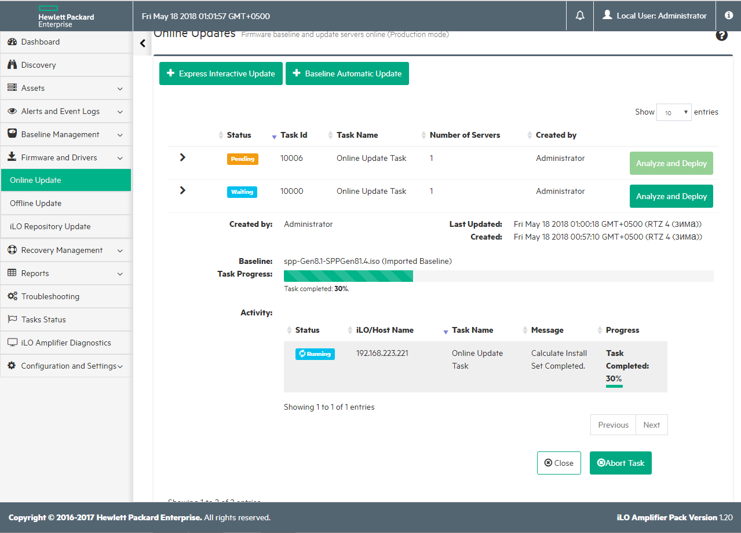741x533 pixels.
Task: Collapse task 10000 row chevron
Action: 182,190
